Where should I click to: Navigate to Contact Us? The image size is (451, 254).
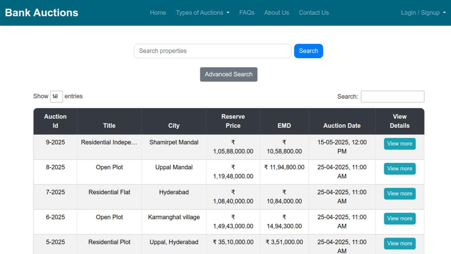314,12
